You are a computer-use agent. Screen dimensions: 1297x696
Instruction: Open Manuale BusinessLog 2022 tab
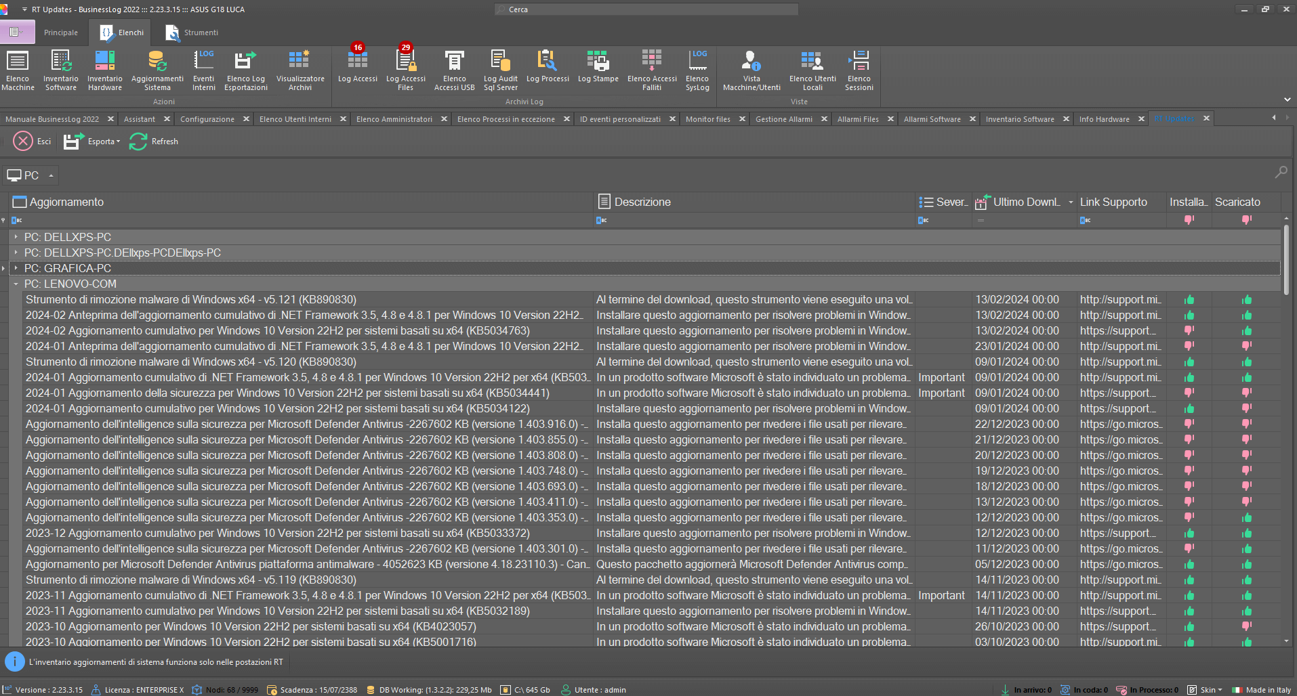coord(52,119)
